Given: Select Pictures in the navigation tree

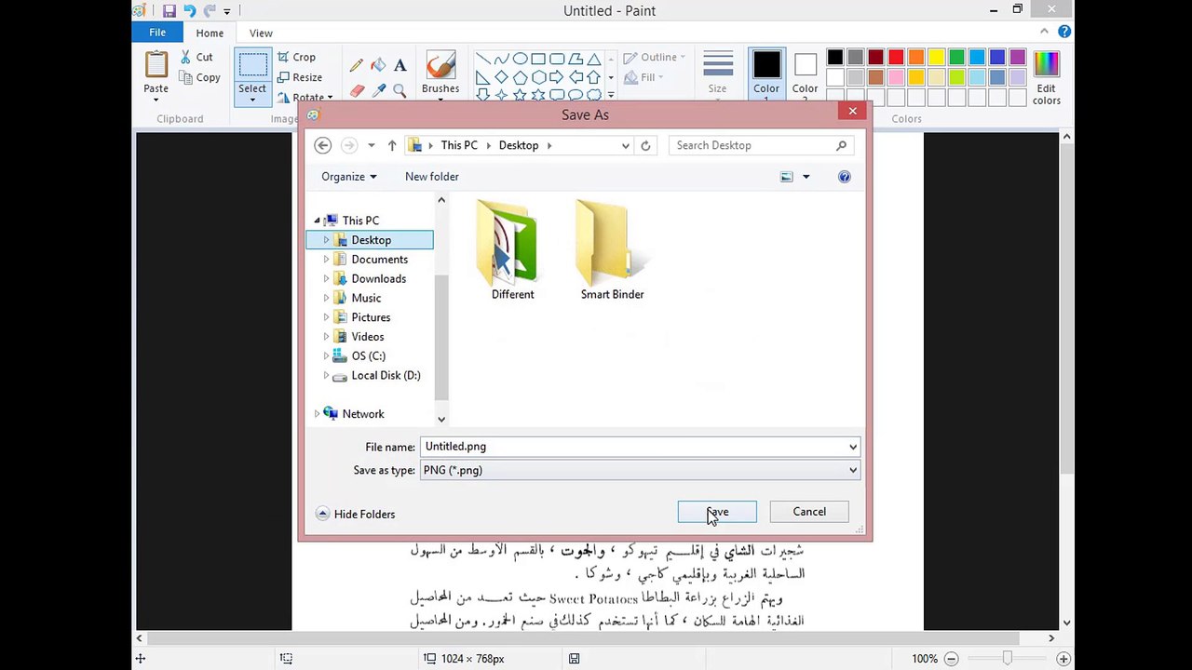Looking at the screenshot, I should [x=371, y=317].
